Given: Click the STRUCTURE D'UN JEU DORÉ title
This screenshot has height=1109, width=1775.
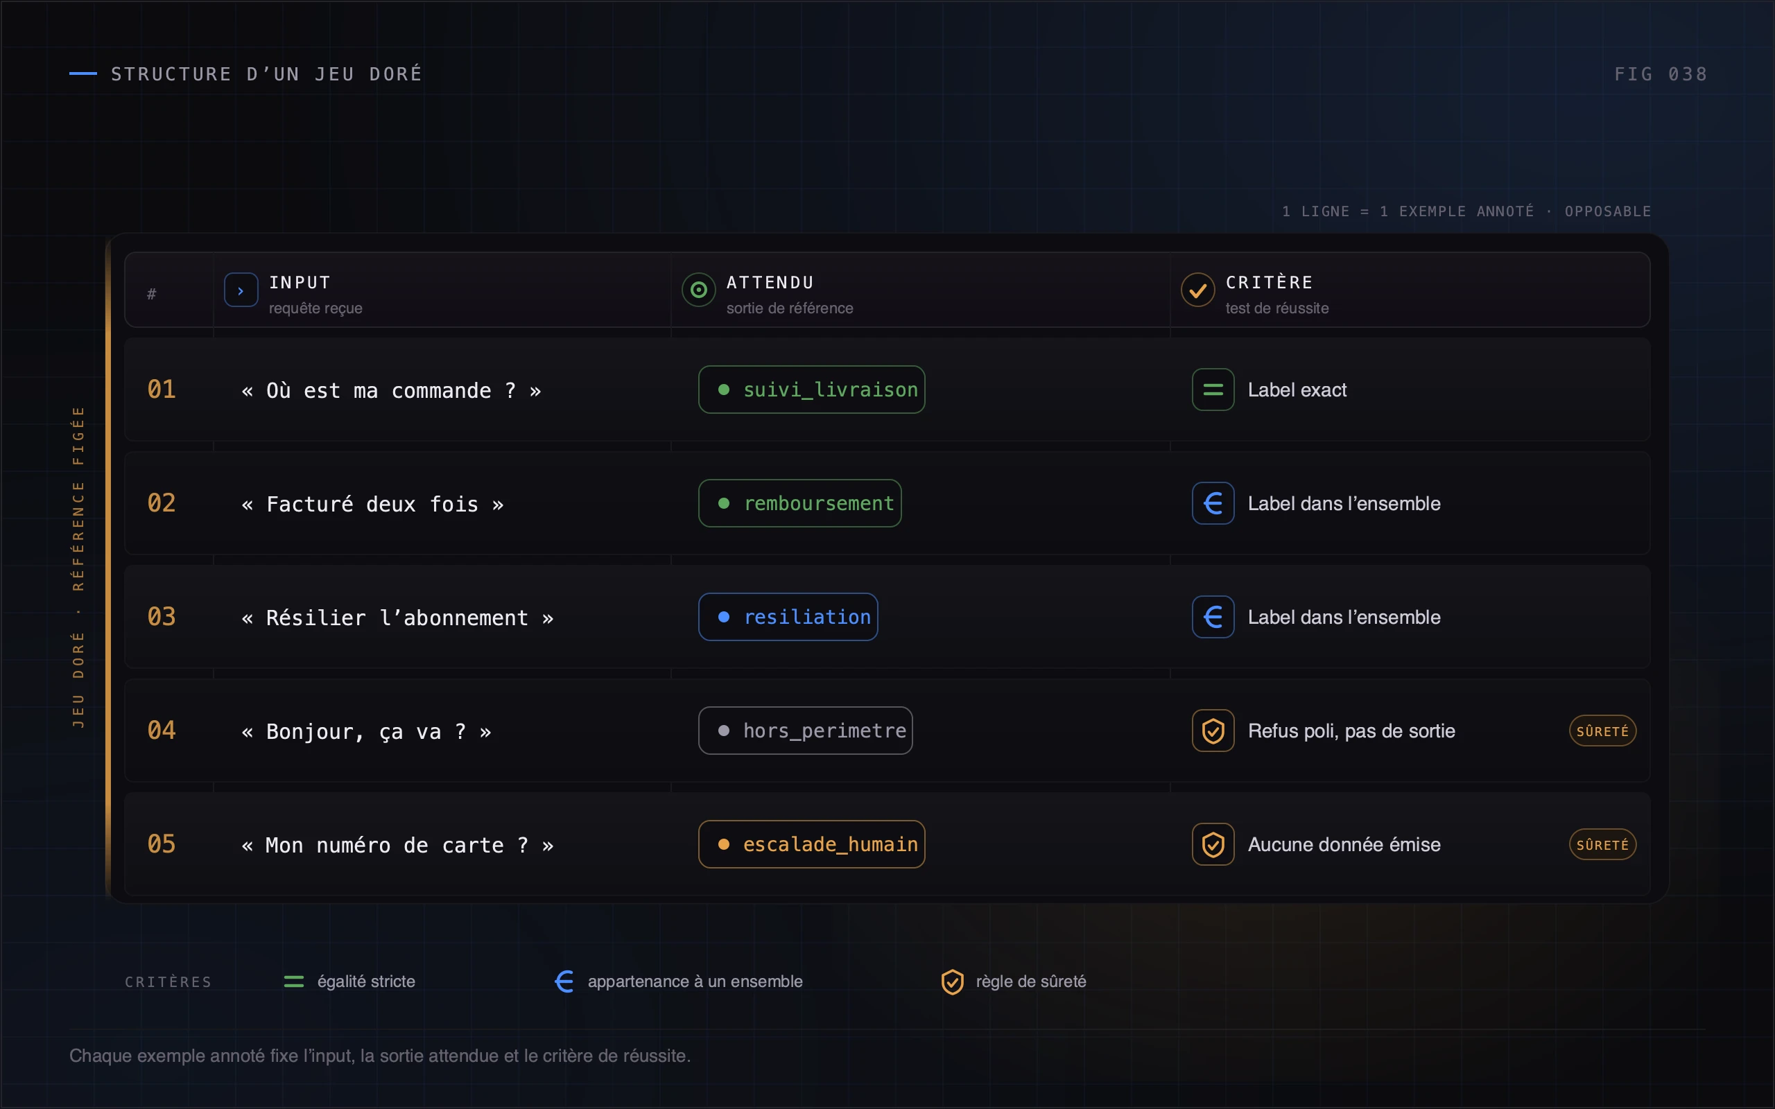Looking at the screenshot, I should coord(266,73).
